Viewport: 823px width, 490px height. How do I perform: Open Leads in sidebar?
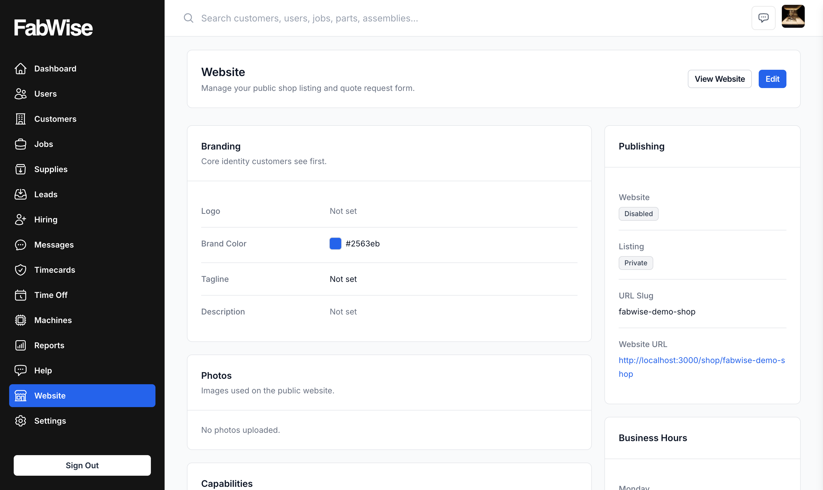(x=82, y=194)
